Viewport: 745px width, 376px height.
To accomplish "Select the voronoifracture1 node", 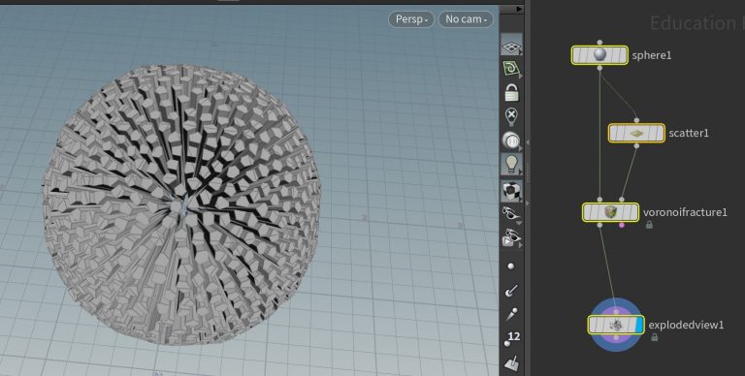I will click(x=610, y=212).
